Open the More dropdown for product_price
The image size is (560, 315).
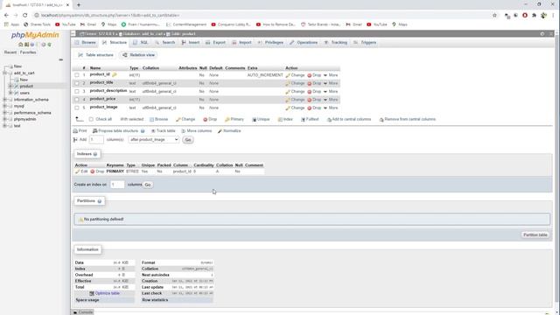coord(331,100)
